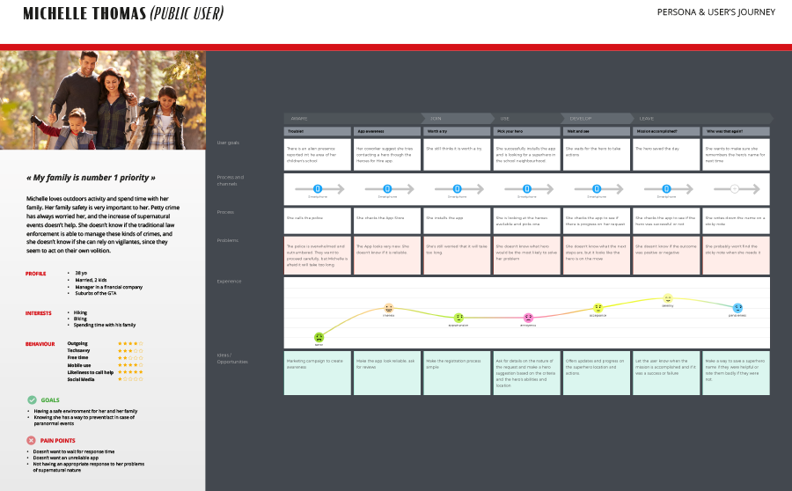The height and width of the screenshot is (491, 792).
Task: Click the smartphone icon under Worth a try
Action: coord(457,188)
